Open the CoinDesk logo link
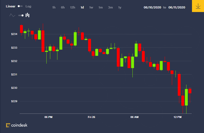The width and height of the screenshot is (204, 133). (17, 125)
